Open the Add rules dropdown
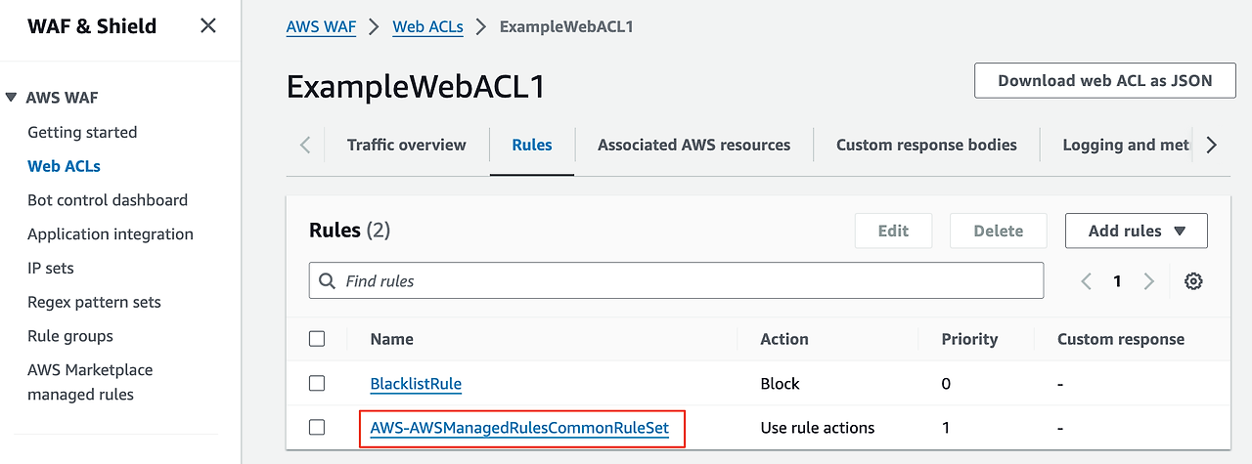The image size is (1252, 464). [x=1137, y=231]
